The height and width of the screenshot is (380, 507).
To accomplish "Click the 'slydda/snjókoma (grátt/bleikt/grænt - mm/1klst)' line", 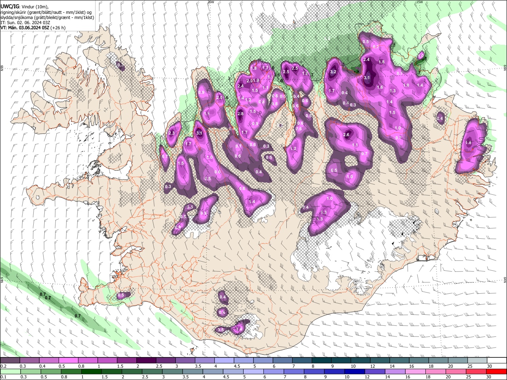I will [x=47, y=17].
